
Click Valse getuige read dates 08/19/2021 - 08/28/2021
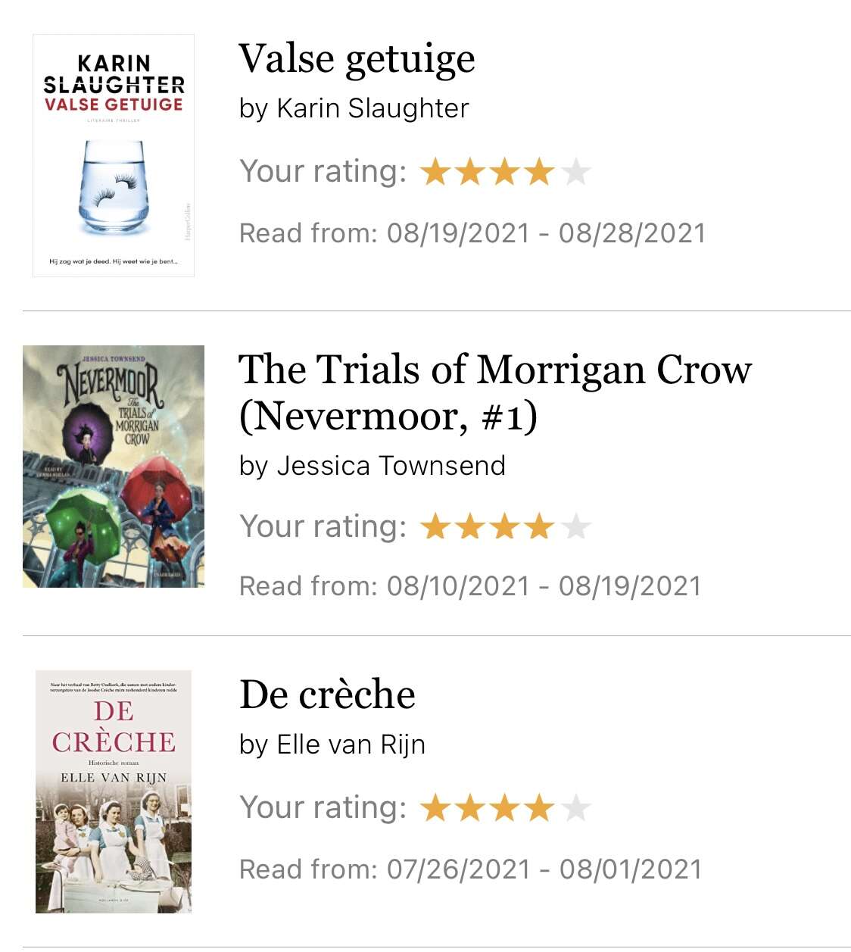546,233
